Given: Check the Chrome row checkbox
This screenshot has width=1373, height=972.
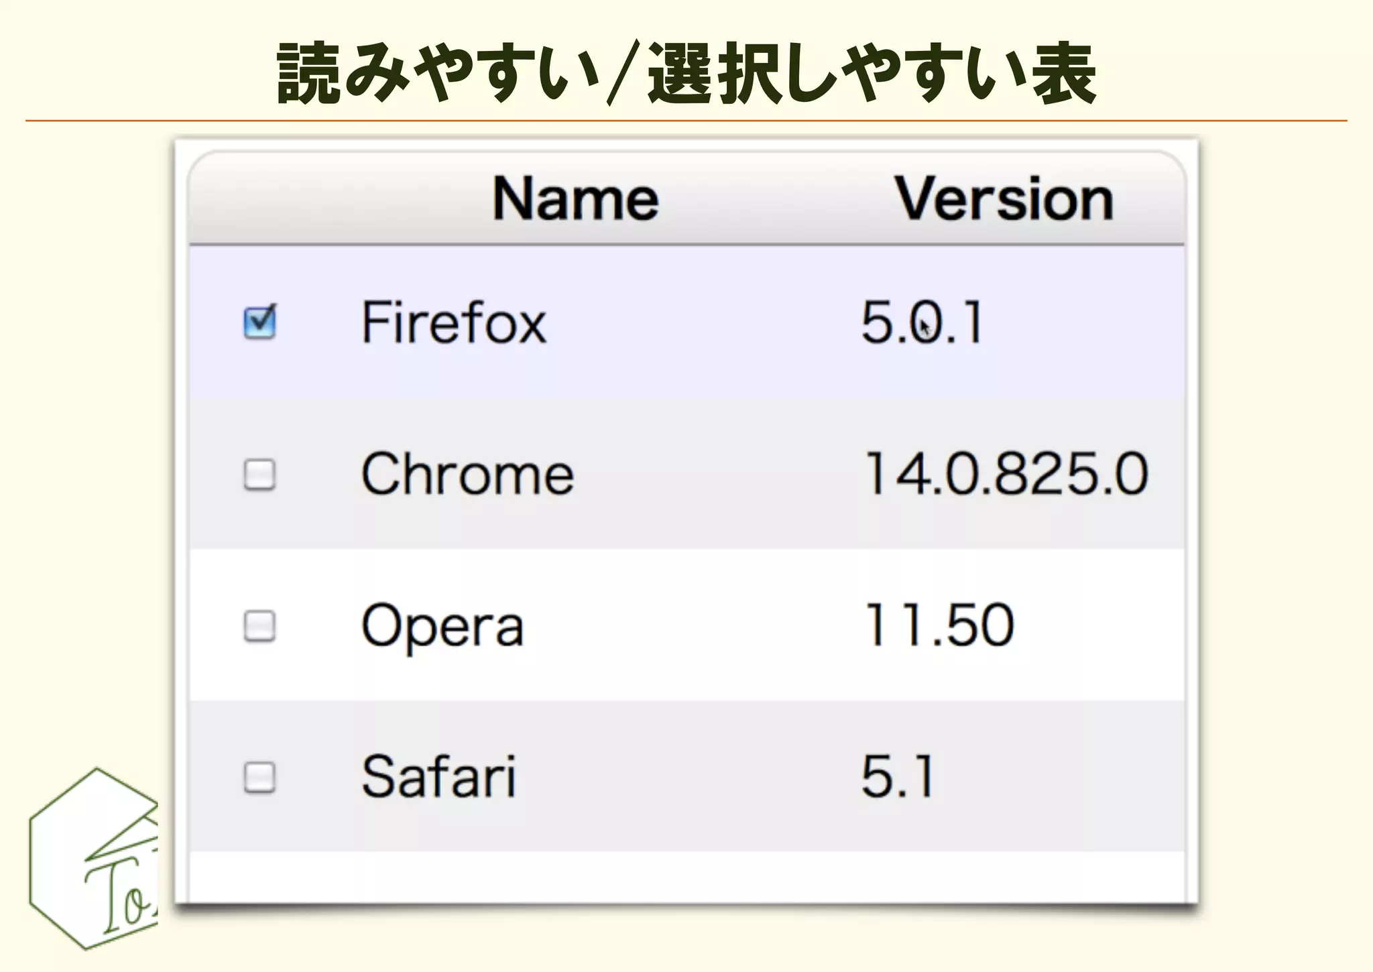Looking at the screenshot, I should click(x=259, y=475).
